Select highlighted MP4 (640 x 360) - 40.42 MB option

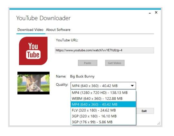click(103, 104)
